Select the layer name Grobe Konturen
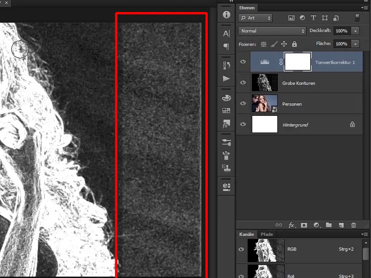Screen dimensions: 371x278 click(299, 83)
